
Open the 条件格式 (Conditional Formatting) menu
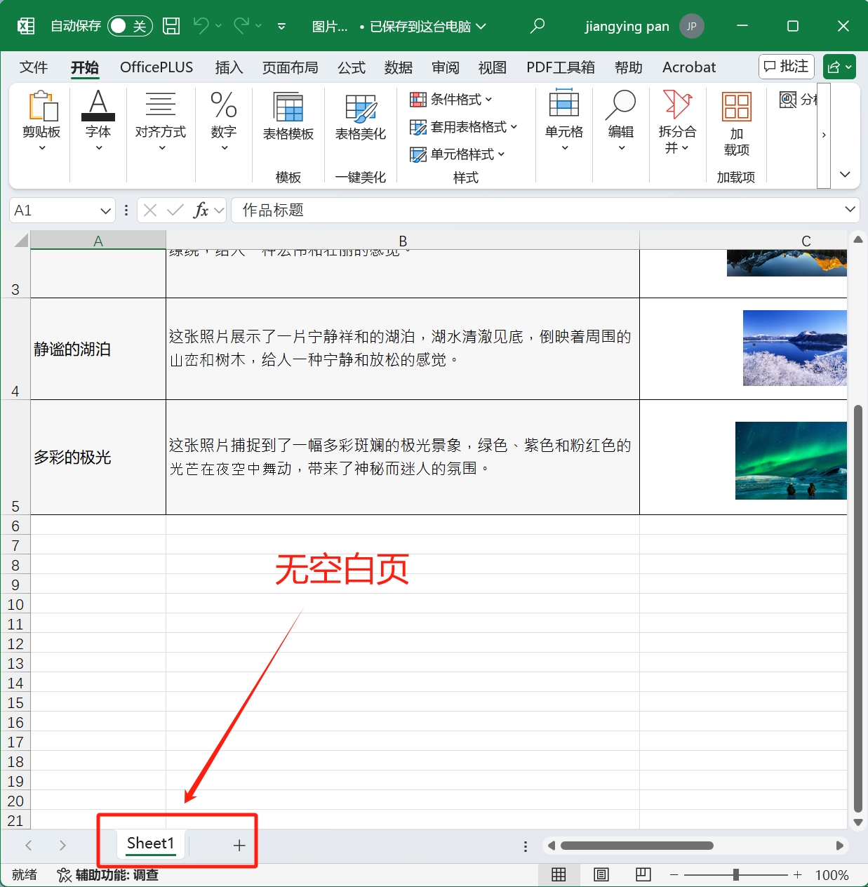click(453, 100)
